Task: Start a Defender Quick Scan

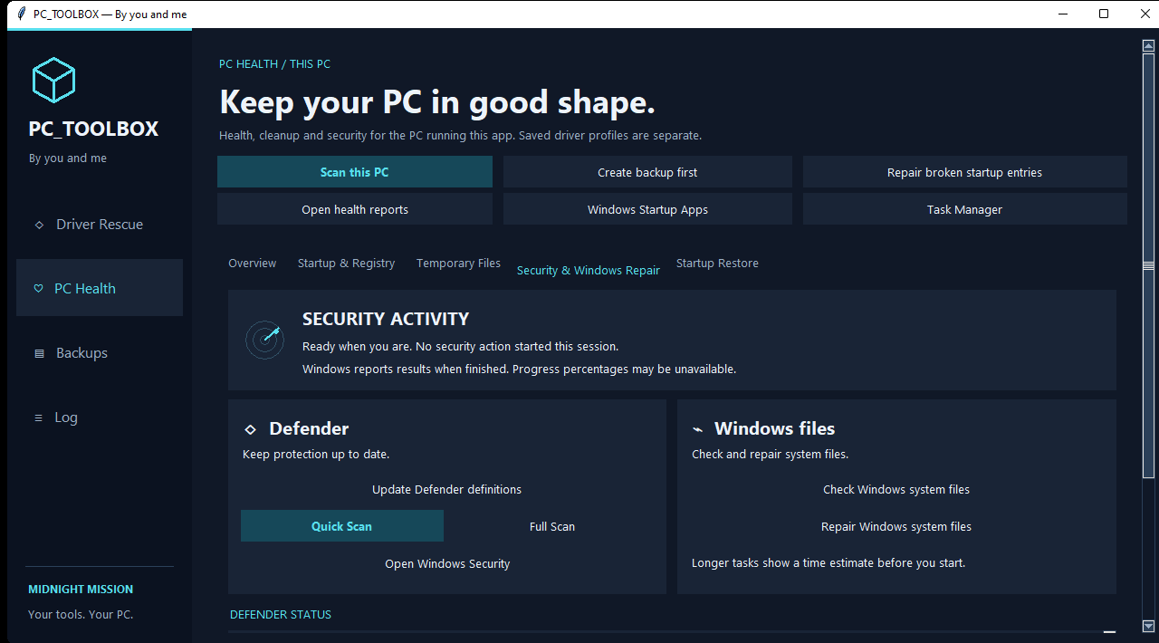Action: (342, 526)
